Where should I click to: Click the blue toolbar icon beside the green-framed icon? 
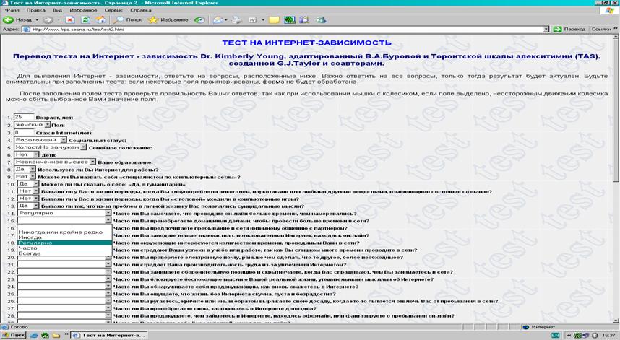point(303,19)
